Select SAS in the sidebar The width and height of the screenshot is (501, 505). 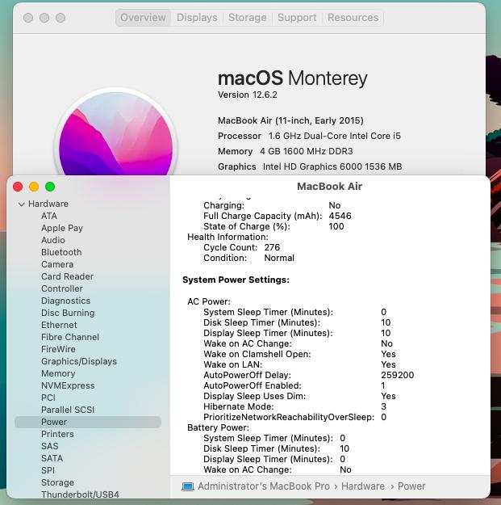pyautogui.click(x=50, y=446)
